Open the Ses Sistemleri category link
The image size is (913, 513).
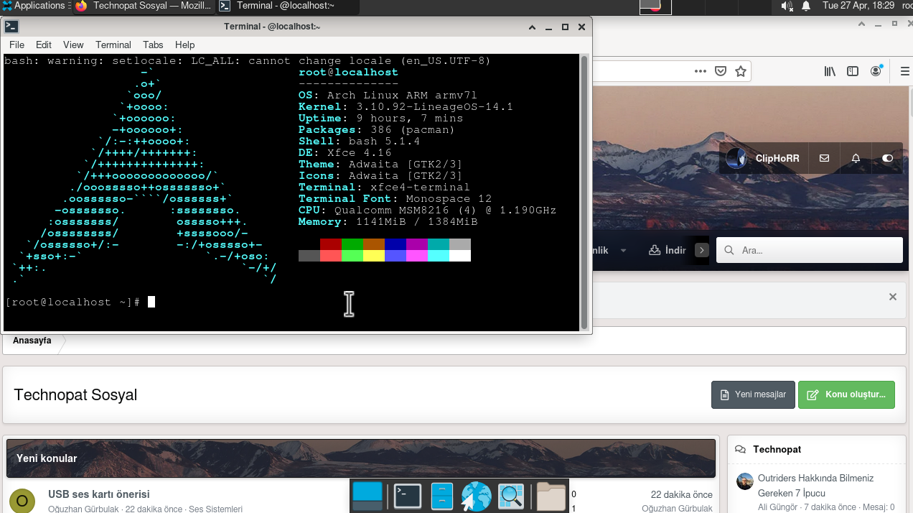tap(215, 509)
